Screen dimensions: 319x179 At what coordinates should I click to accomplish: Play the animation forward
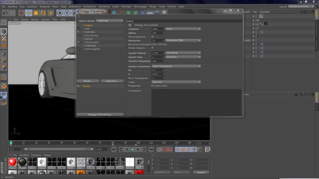(133, 149)
